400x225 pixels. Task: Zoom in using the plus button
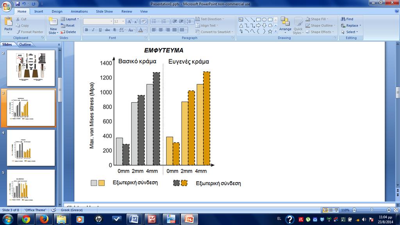pos(389,210)
